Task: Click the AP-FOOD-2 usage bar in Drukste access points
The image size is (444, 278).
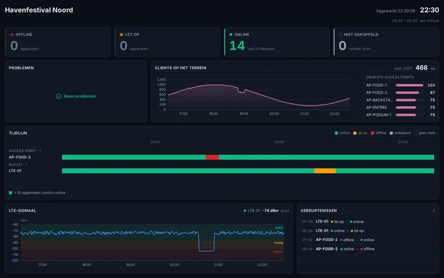Action: [x=407, y=93]
